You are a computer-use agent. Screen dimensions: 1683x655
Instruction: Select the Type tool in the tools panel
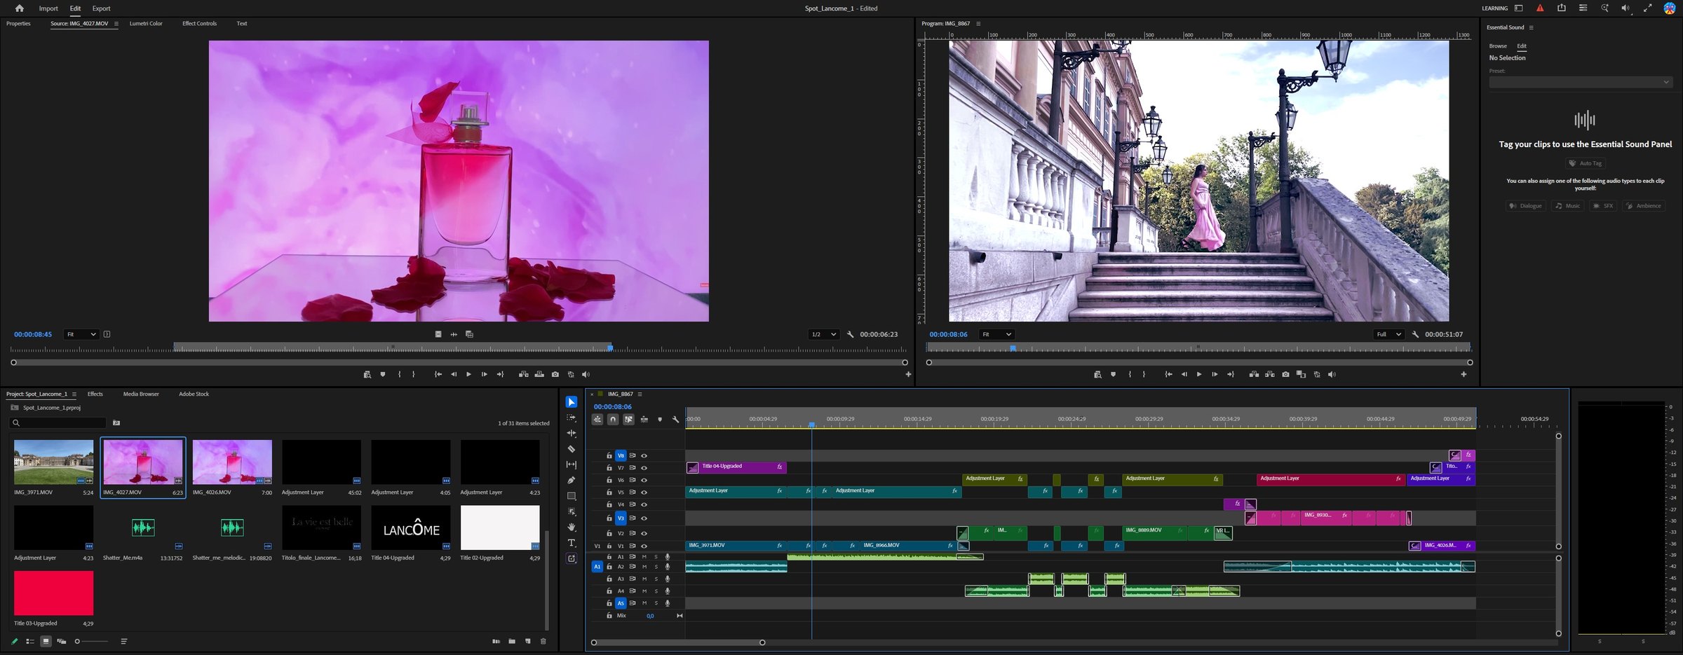pos(572,543)
